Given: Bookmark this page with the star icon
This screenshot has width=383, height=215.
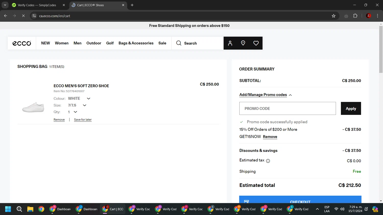Looking at the screenshot, I should coord(333,16).
